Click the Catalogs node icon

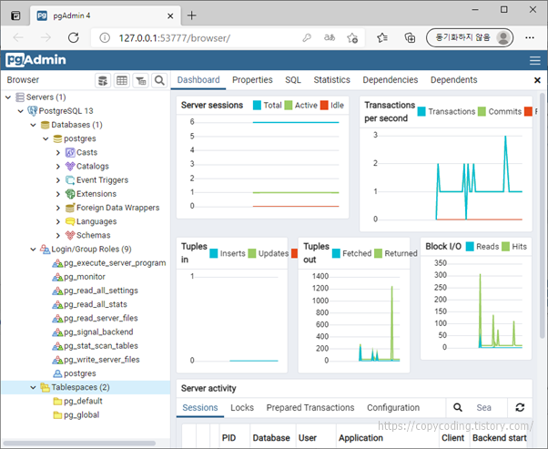coord(70,166)
